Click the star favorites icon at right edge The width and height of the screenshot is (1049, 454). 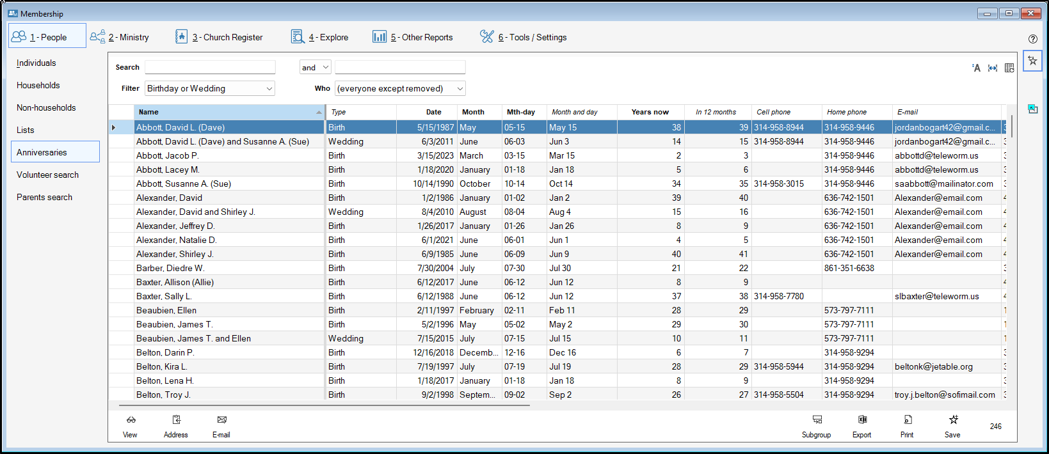point(1032,61)
